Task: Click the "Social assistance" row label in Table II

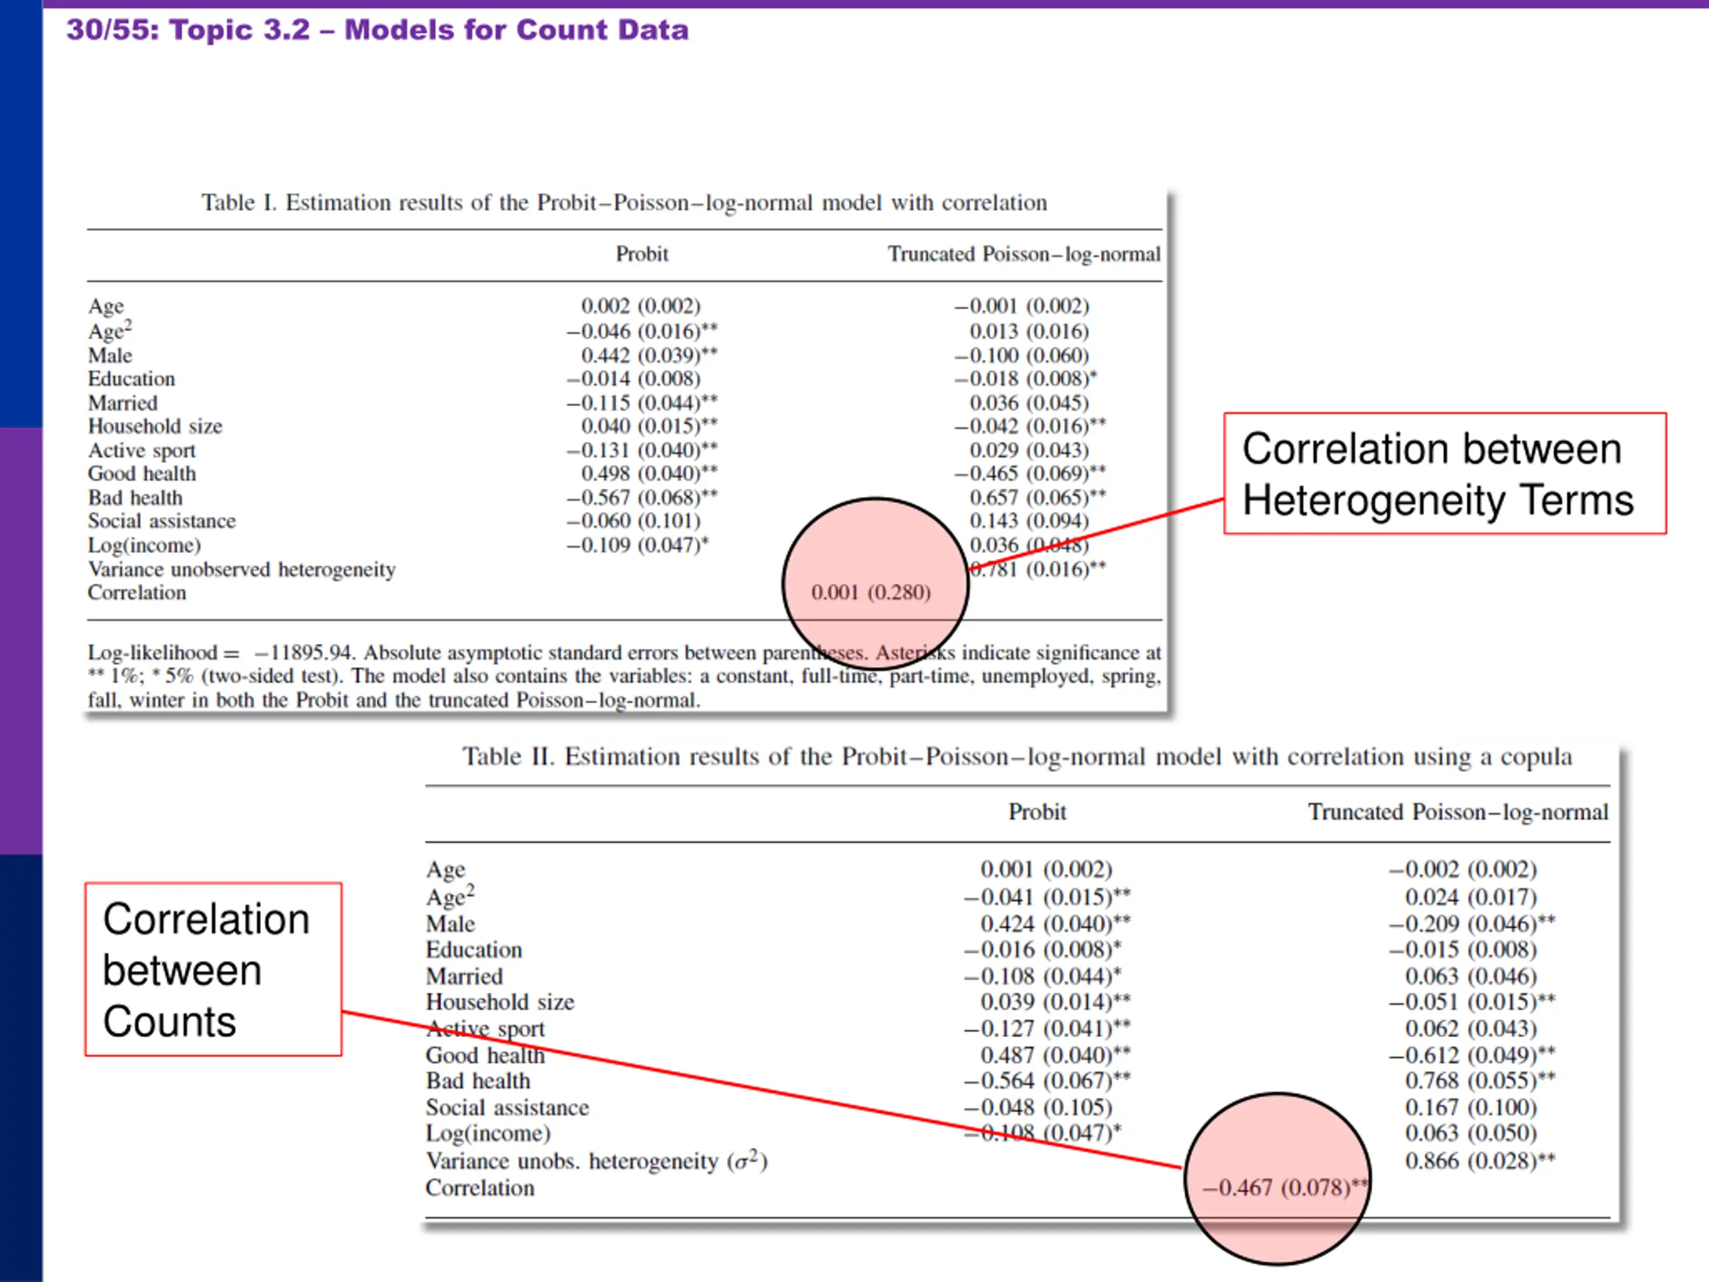Action: [507, 1108]
